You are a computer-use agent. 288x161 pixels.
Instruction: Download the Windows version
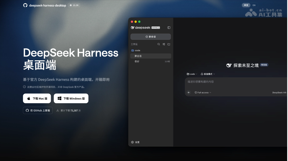point(71,98)
